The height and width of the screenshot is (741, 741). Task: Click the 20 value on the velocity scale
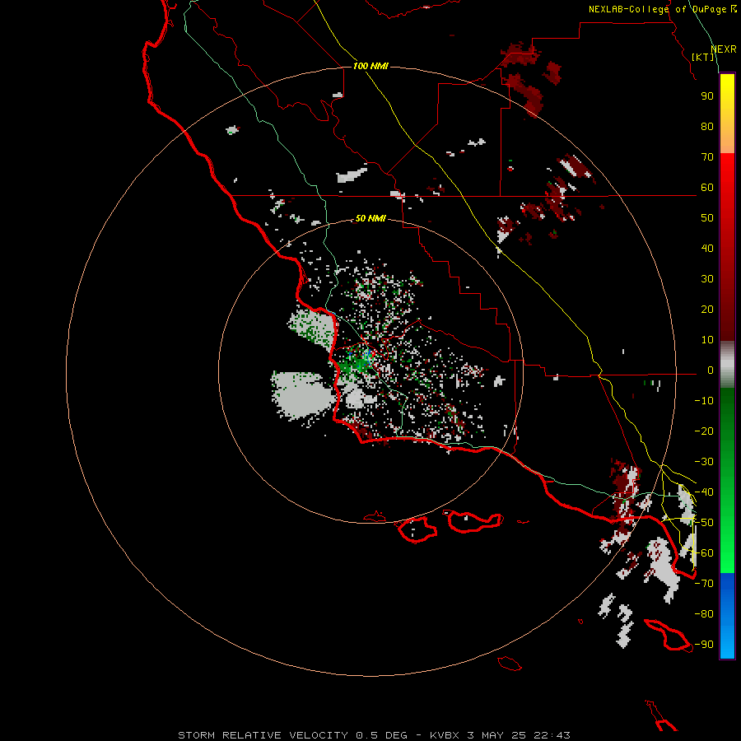click(707, 310)
